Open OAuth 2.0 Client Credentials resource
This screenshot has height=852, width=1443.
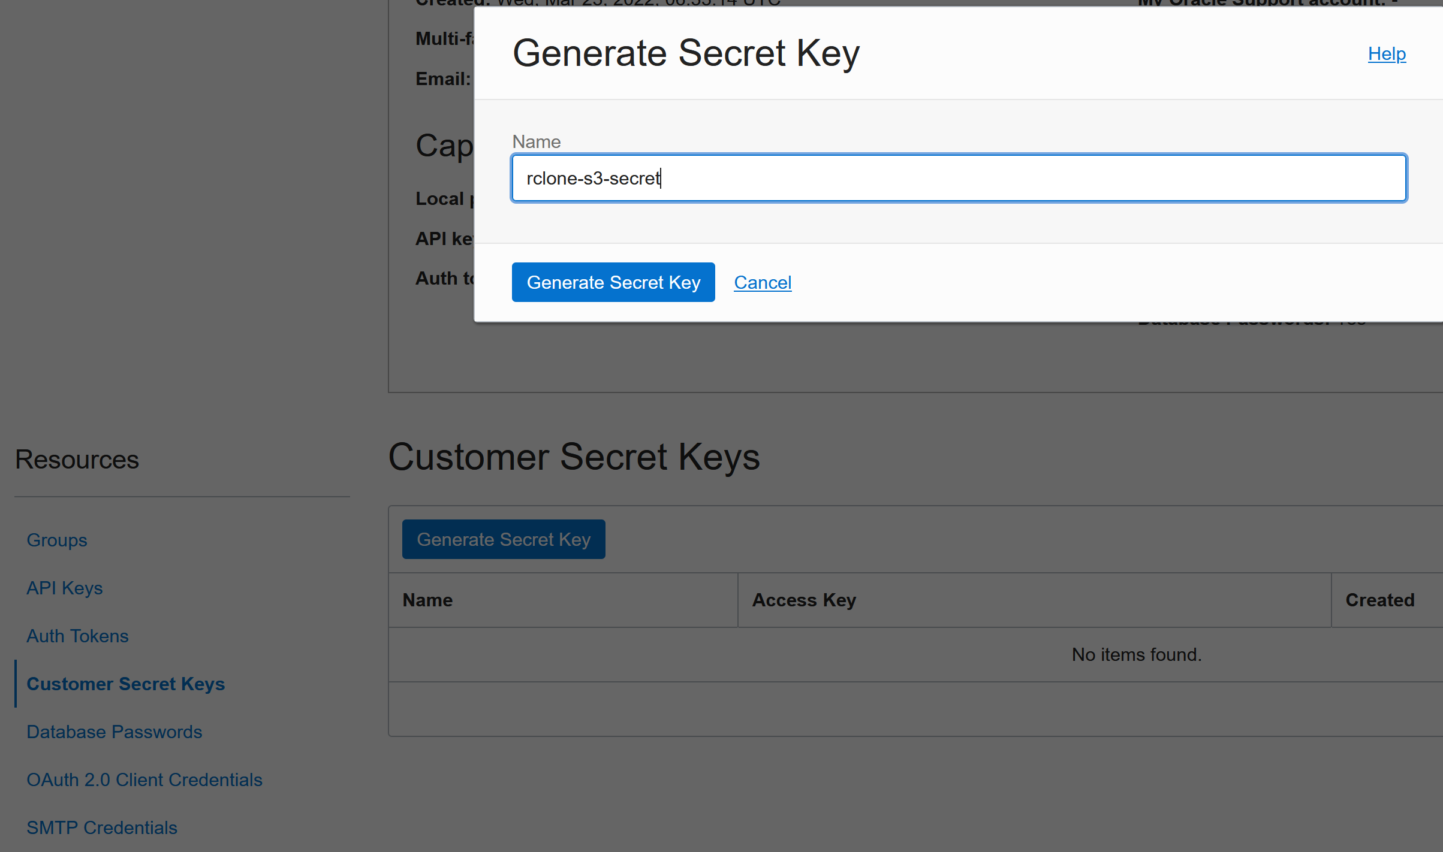click(144, 780)
